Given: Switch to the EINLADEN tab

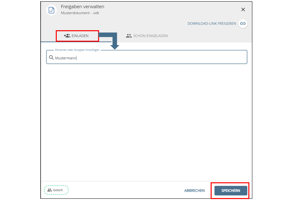Looking at the screenshot, I should click(x=77, y=36).
